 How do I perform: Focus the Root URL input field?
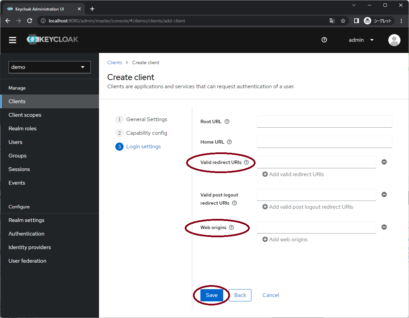click(x=324, y=121)
